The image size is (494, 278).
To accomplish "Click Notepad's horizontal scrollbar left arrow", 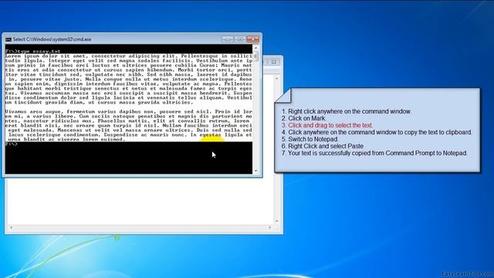I will [12, 227].
